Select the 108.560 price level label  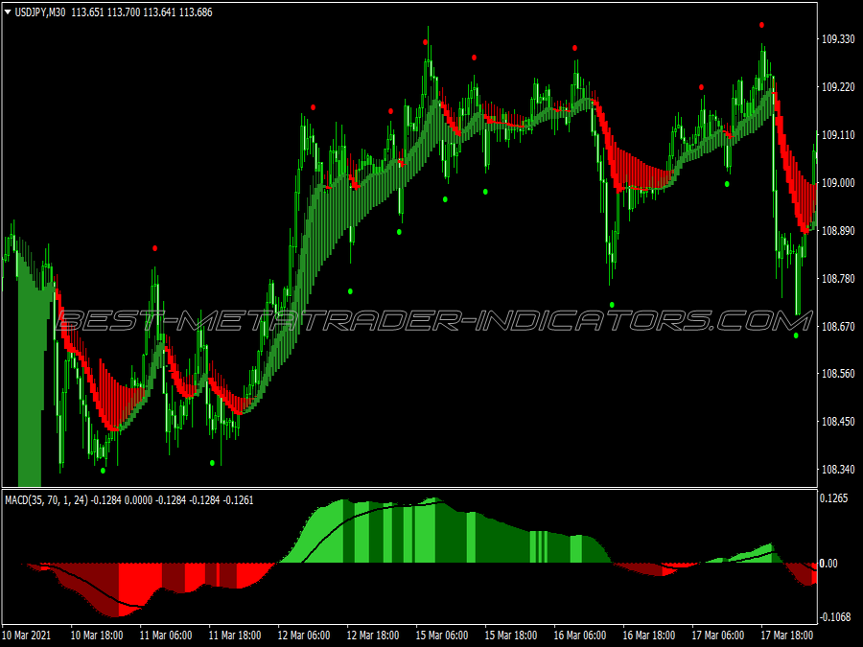tap(838, 374)
